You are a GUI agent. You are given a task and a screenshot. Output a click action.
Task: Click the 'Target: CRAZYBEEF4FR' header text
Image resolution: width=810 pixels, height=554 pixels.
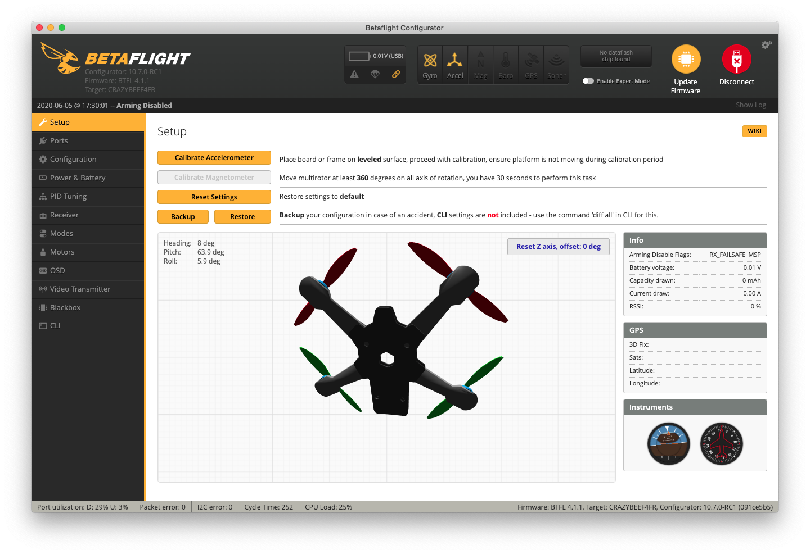coord(120,90)
